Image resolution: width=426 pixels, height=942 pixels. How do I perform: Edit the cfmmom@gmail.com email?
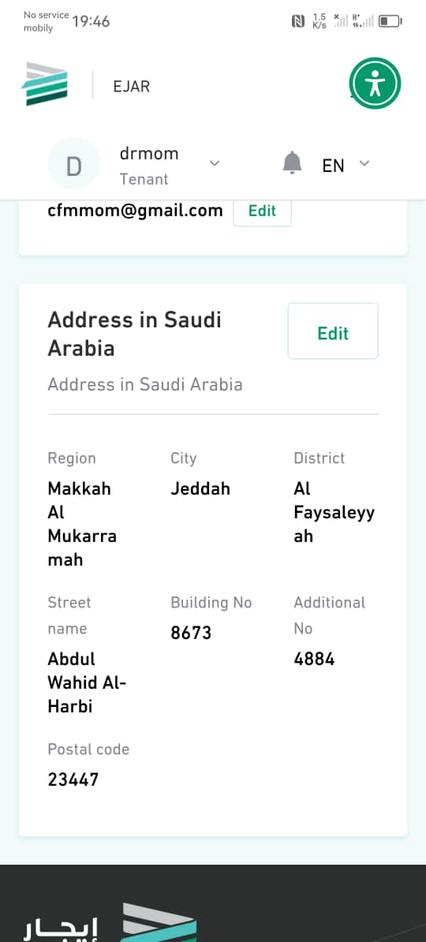(262, 211)
